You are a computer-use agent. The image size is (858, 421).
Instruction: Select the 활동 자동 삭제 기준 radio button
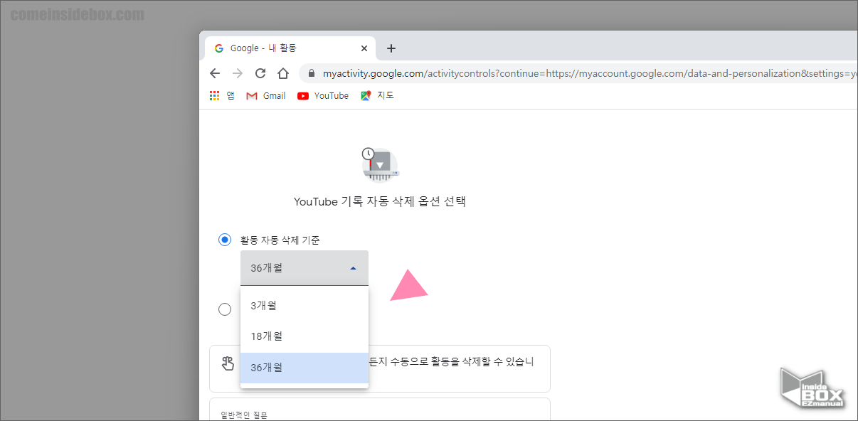pyautogui.click(x=225, y=240)
